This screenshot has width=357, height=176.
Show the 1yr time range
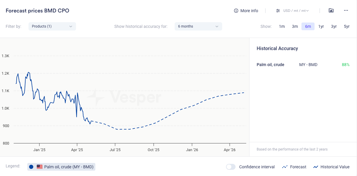pos(321,26)
